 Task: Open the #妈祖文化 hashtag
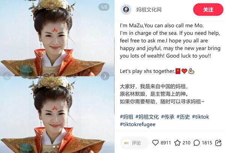147,117
